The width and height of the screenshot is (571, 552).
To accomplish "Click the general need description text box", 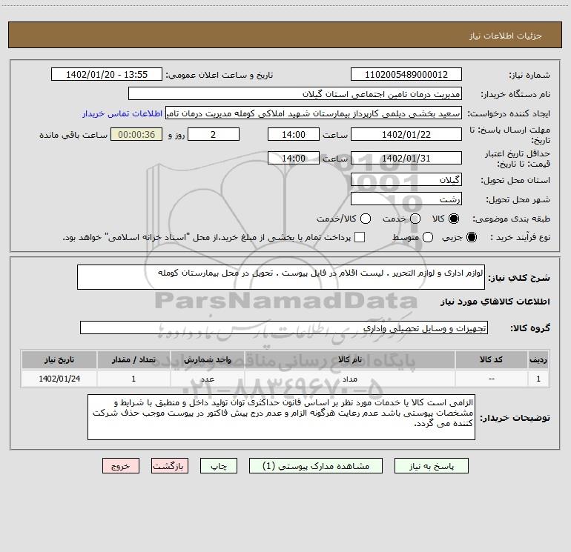I will click(x=281, y=277).
